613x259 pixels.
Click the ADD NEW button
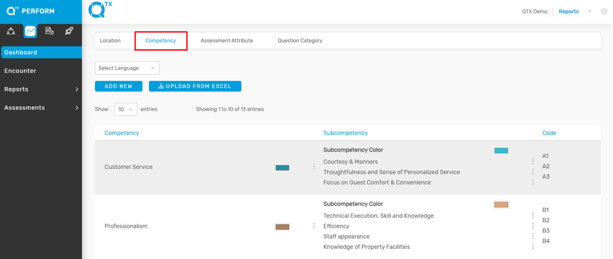point(119,86)
